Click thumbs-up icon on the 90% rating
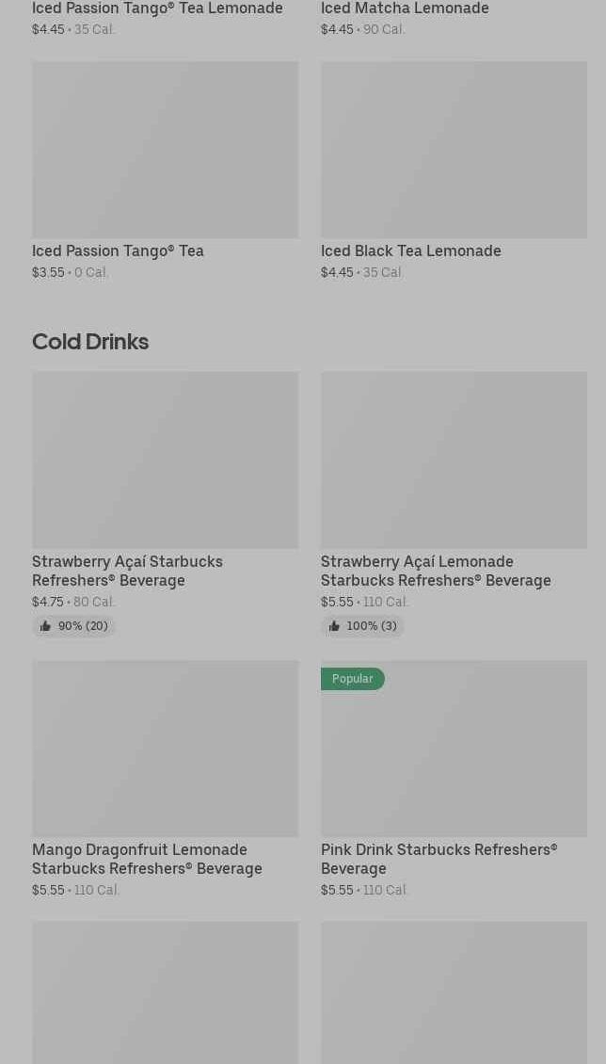This screenshot has width=606, height=1064. click(45, 626)
